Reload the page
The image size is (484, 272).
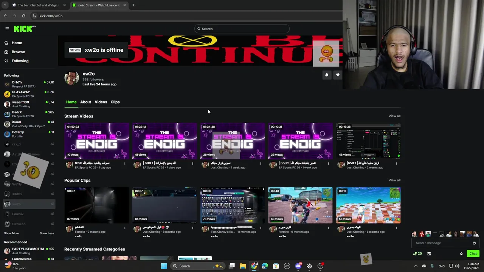23,16
